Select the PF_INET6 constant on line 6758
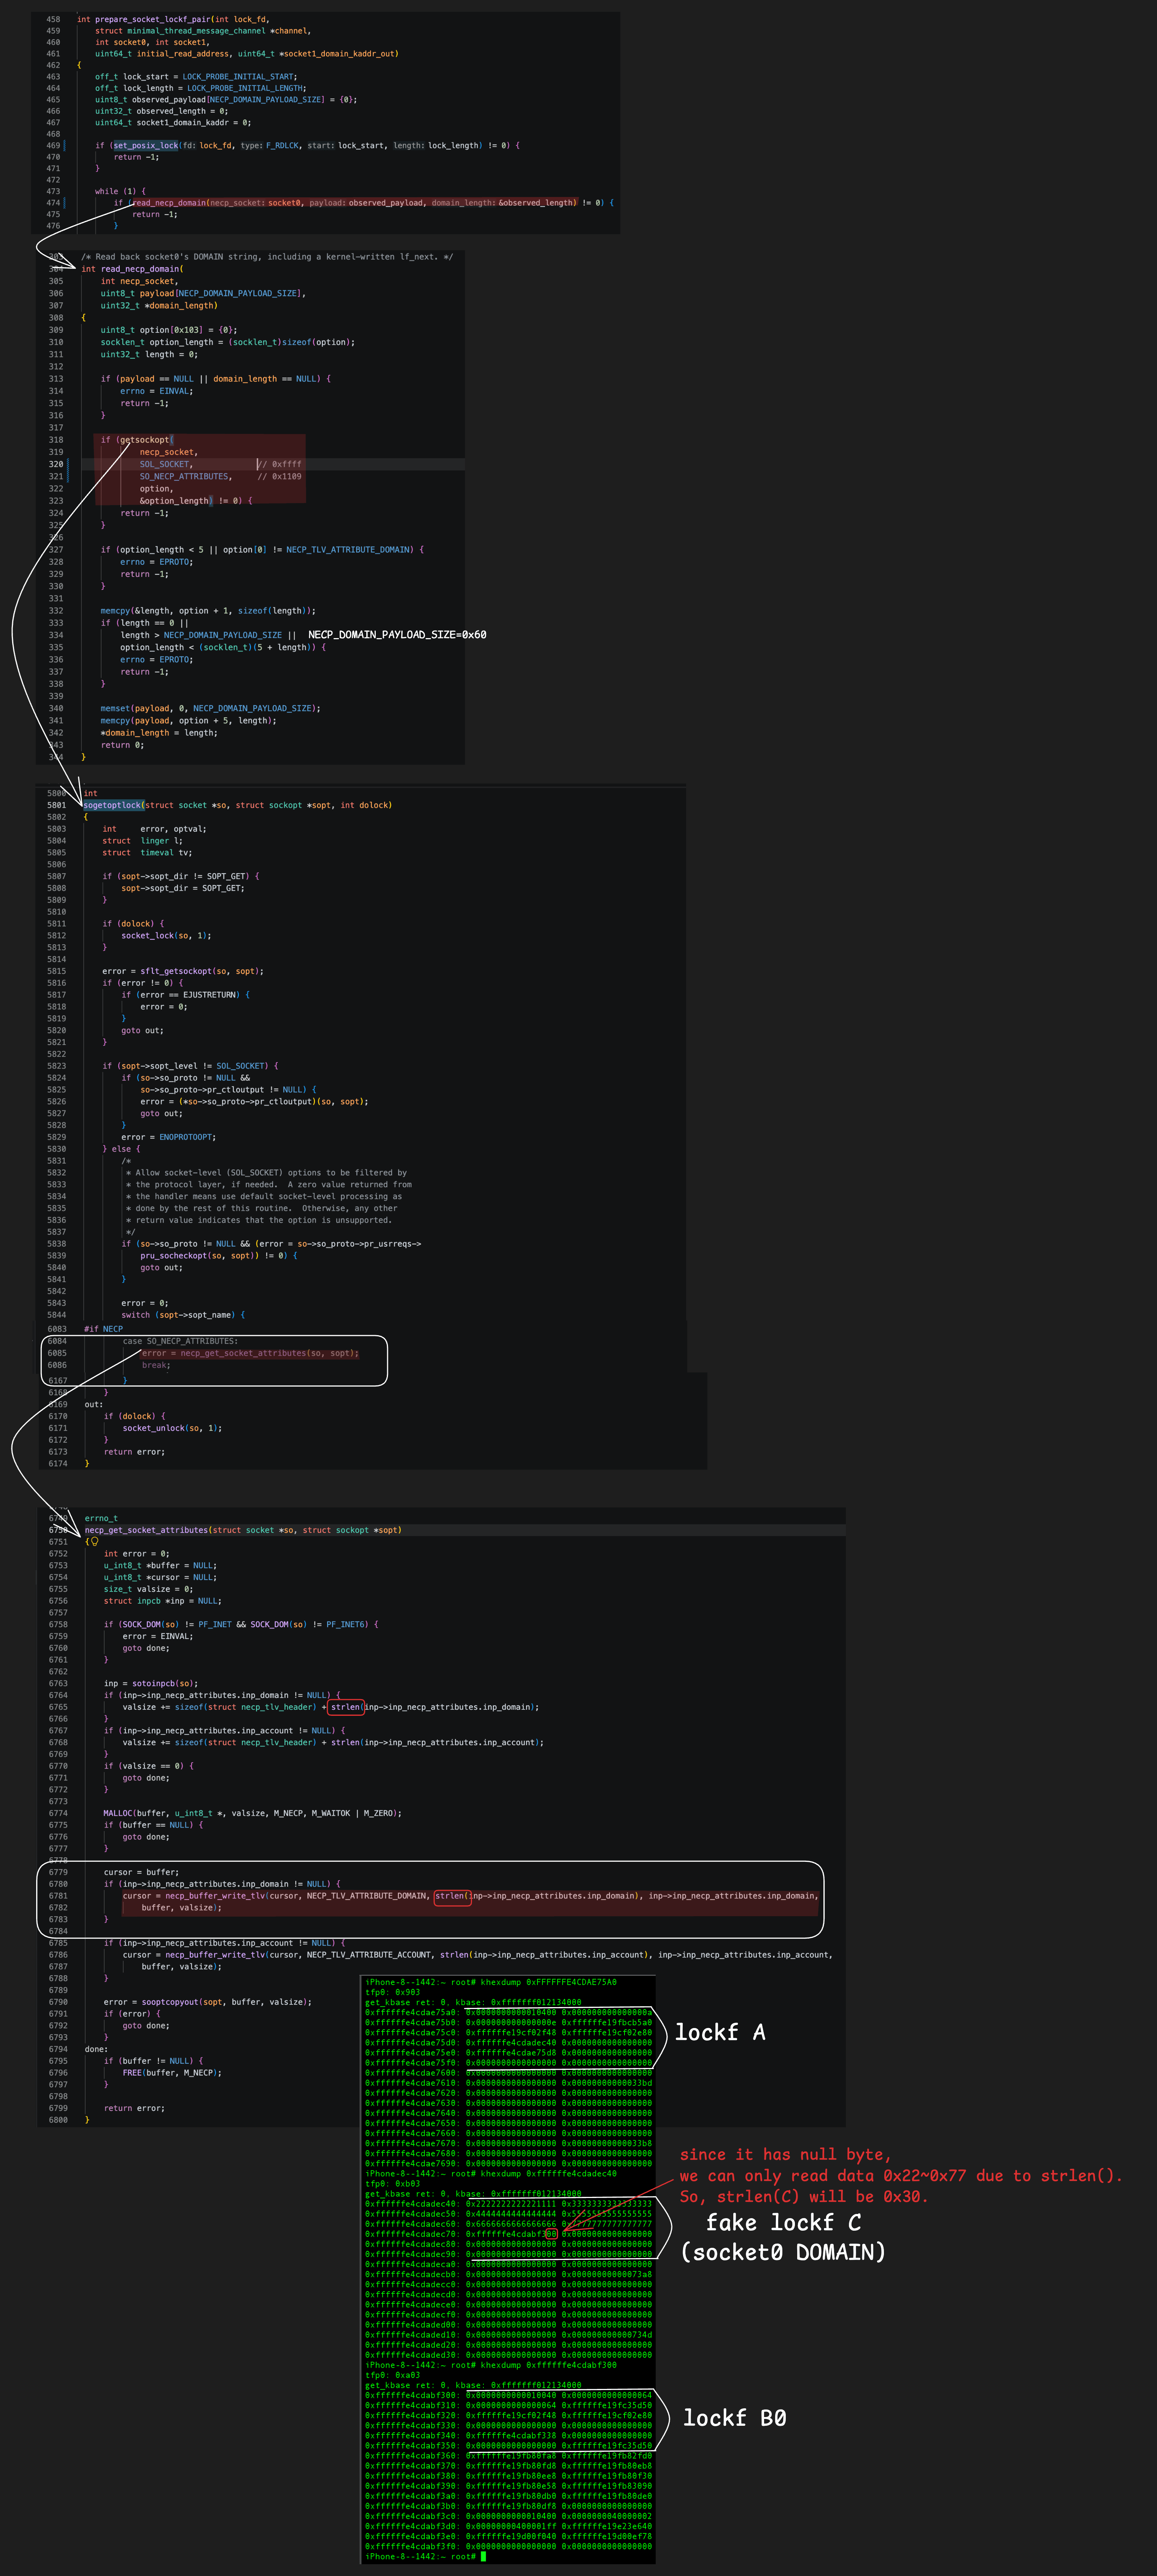 pyautogui.click(x=346, y=1624)
